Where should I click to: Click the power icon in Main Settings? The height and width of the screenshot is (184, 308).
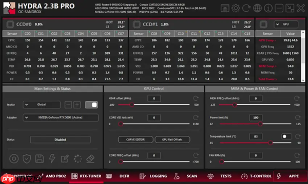tap(14, 158)
